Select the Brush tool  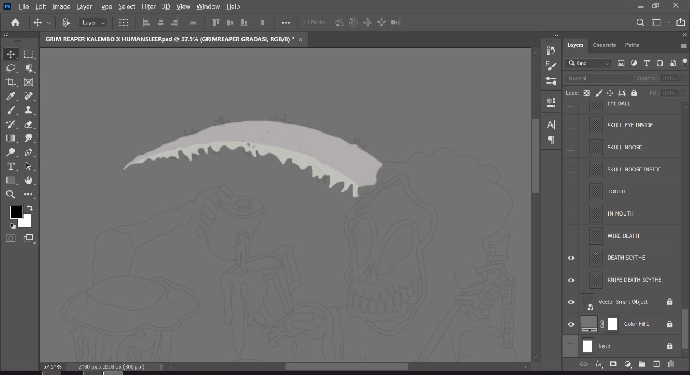click(11, 110)
